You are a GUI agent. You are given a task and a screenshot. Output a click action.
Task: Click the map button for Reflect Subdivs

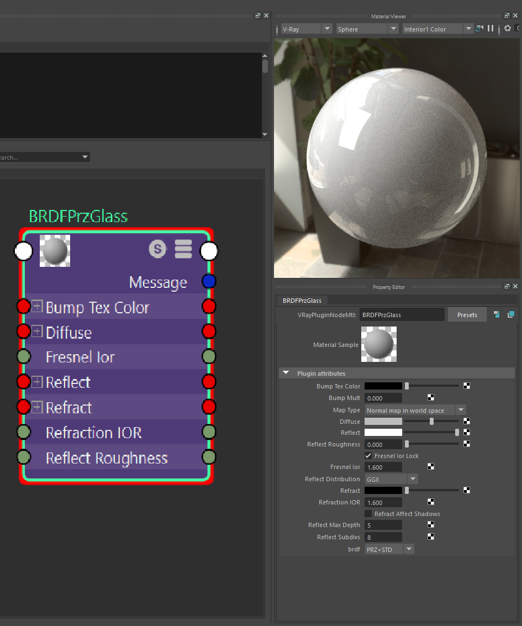pyautogui.click(x=431, y=536)
